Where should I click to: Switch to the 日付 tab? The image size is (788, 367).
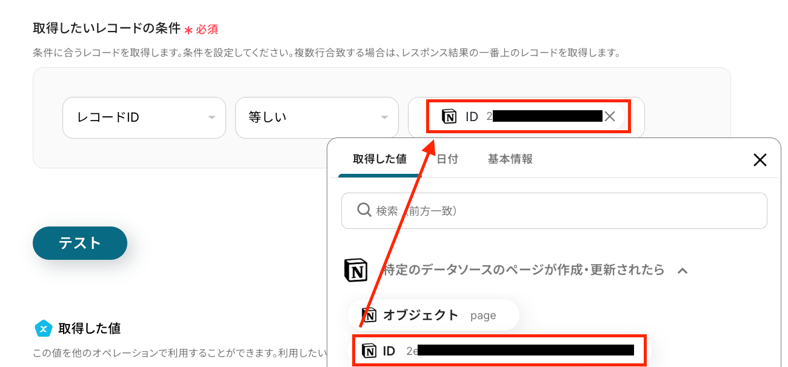coord(447,159)
